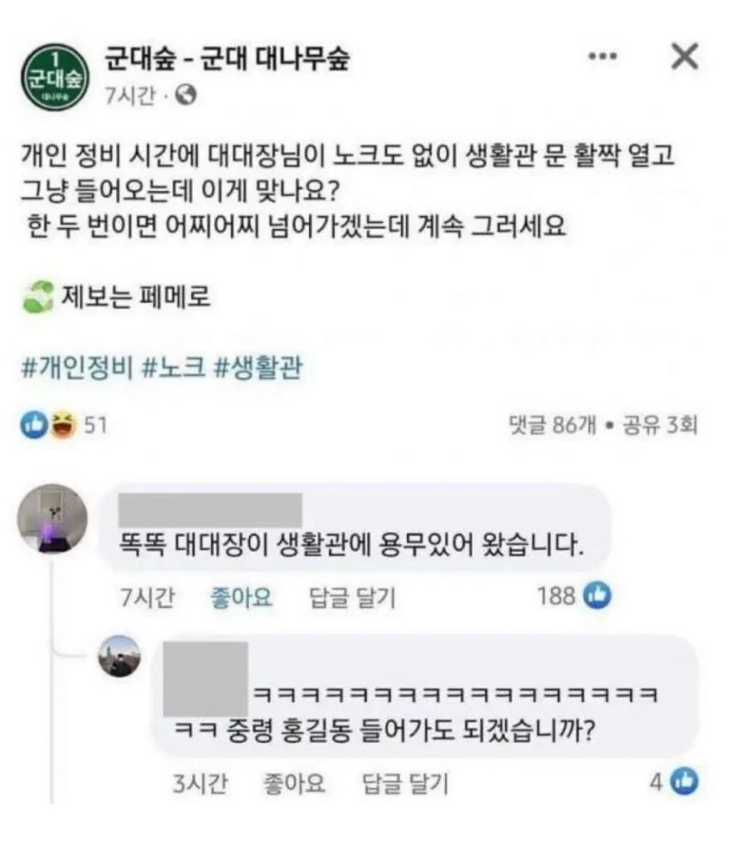The image size is (735, 859).
Task: View the 51 reactions count
Action: coord(95,425)
